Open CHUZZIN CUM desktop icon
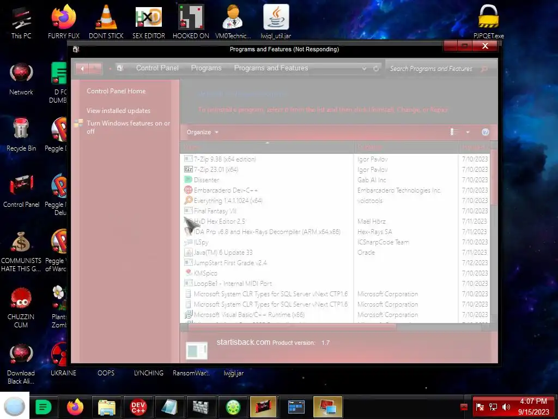The width and height of the screenshot is (558, 419). (21, 308)
